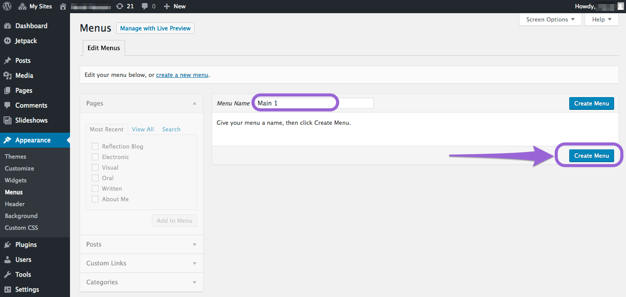Follow the create a new menu link
This screenshot has width=626, height=297.
pos(182,75)
